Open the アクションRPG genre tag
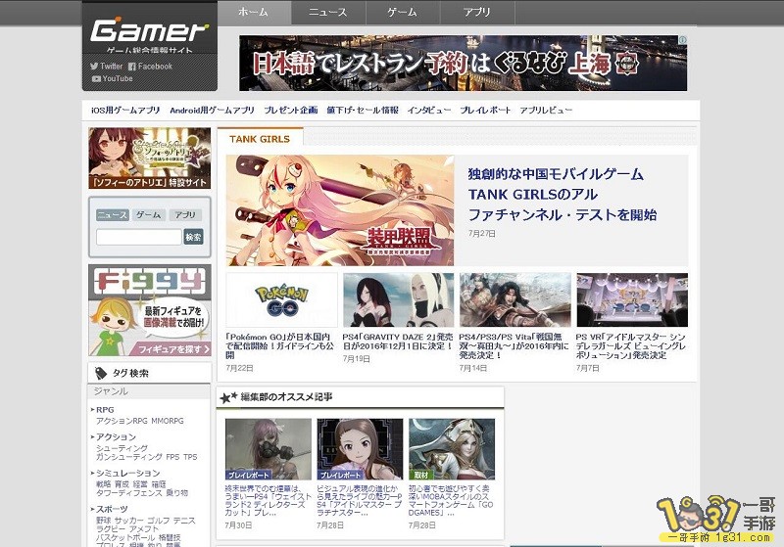Viewport: 784px width, 547px height. (122, 421)
